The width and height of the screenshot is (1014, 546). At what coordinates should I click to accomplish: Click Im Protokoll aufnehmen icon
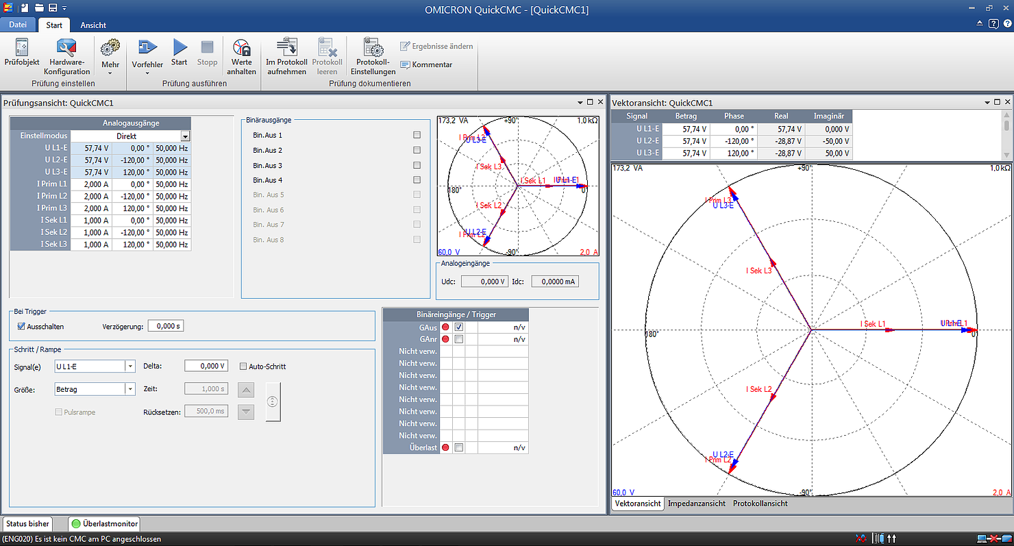click(x=286, y=47)
